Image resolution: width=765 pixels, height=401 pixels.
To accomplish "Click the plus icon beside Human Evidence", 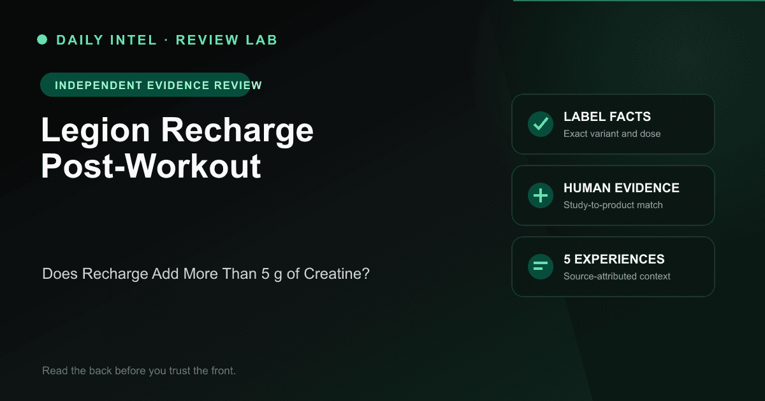I will pos(541,195).
